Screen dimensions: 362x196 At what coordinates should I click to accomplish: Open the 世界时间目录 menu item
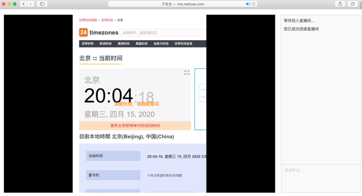[184, 44]
